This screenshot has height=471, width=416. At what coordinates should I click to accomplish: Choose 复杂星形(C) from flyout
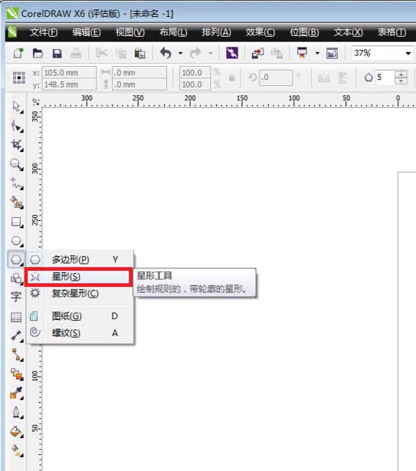point(80,293)
